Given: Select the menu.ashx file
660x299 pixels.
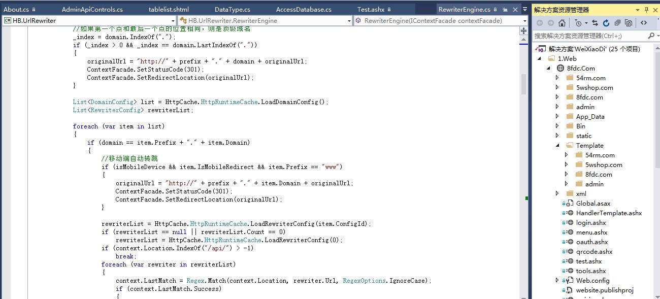Looking at the screenshot, I should (x=591, y=232).
